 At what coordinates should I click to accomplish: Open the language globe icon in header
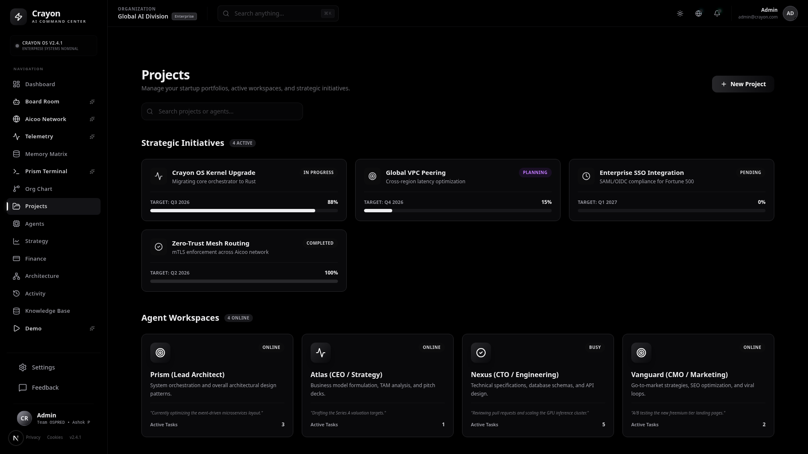tap(699, 13)
